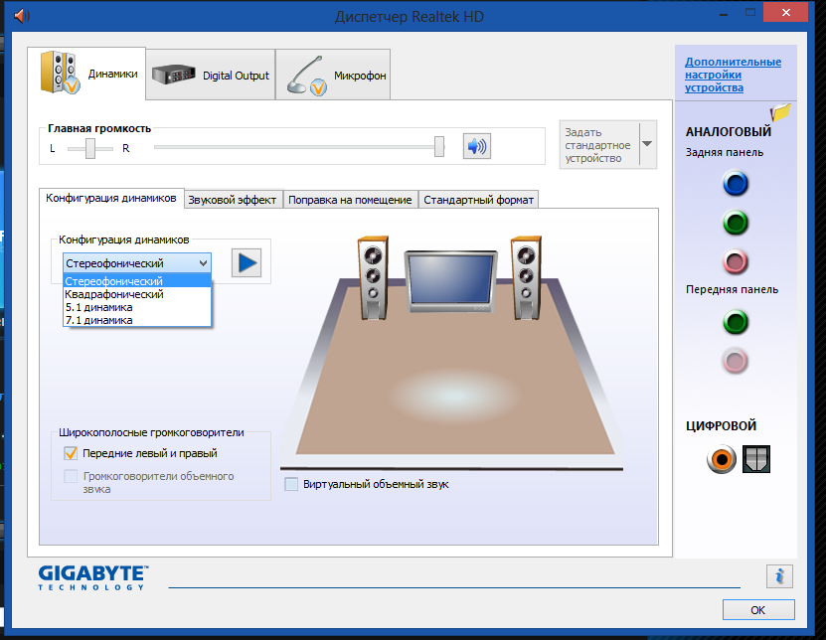Image resolution: width=826 pixels, height=640 pixels.
Task: Open the information icon button
Action: (x=779, y=576)
